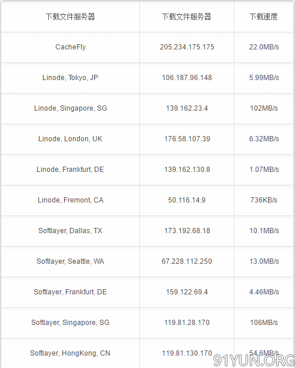Screen dimensions: 295x368
Task: Click the 106MB/s speed cell
Action: coord(264,323)
